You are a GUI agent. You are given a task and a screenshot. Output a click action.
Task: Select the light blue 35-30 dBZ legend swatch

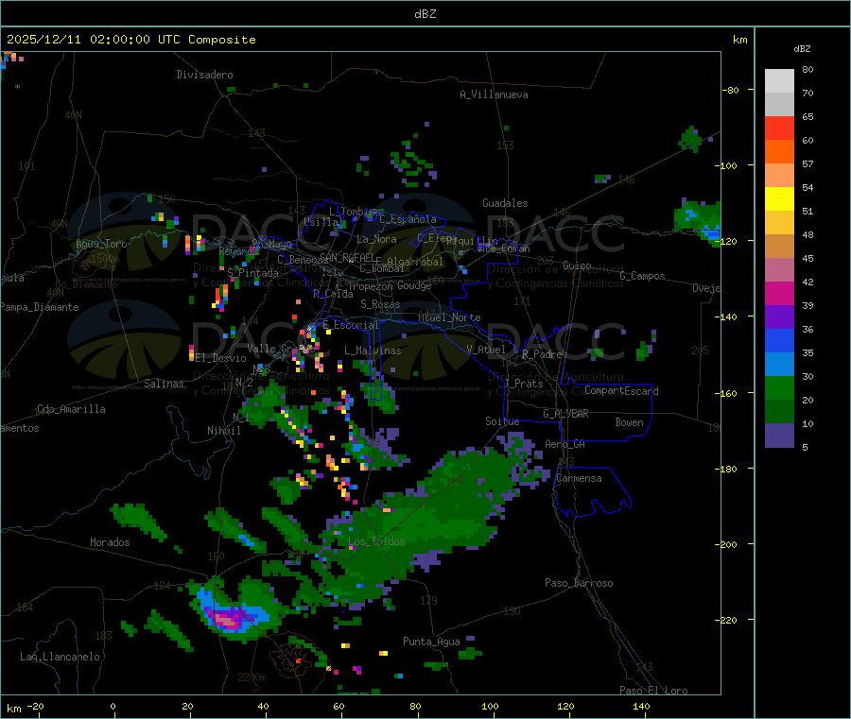point(779,365)
